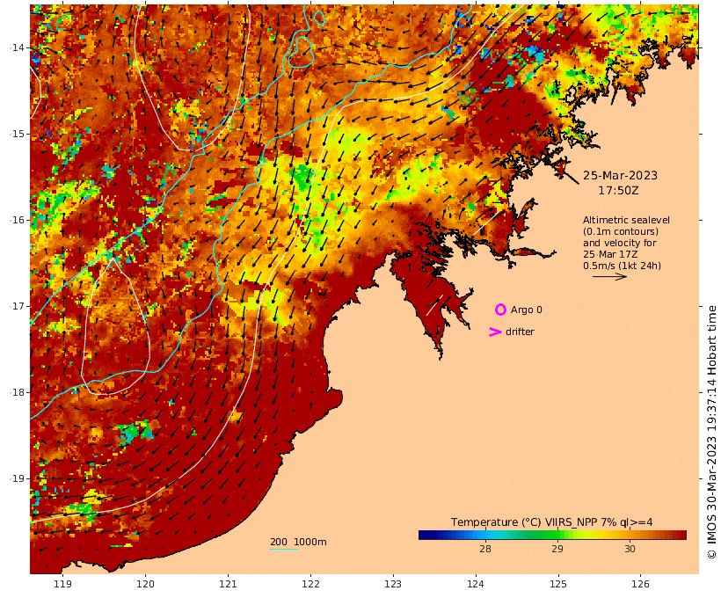Viewport: 721px width, 598px height.
Task: Click the 'Altimetric sealevel' text
Action: click(626, 221)
